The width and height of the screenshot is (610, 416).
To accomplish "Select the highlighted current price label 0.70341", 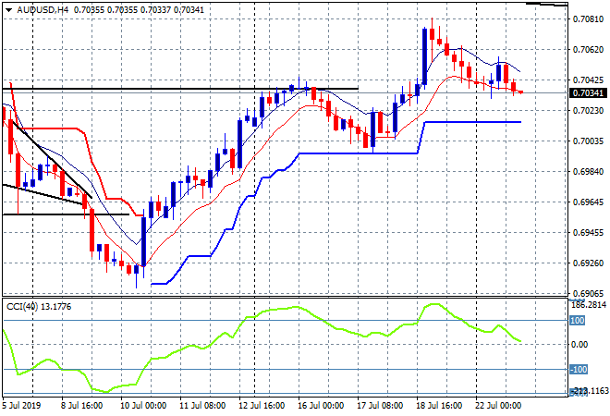I will [x=588, y=93].
